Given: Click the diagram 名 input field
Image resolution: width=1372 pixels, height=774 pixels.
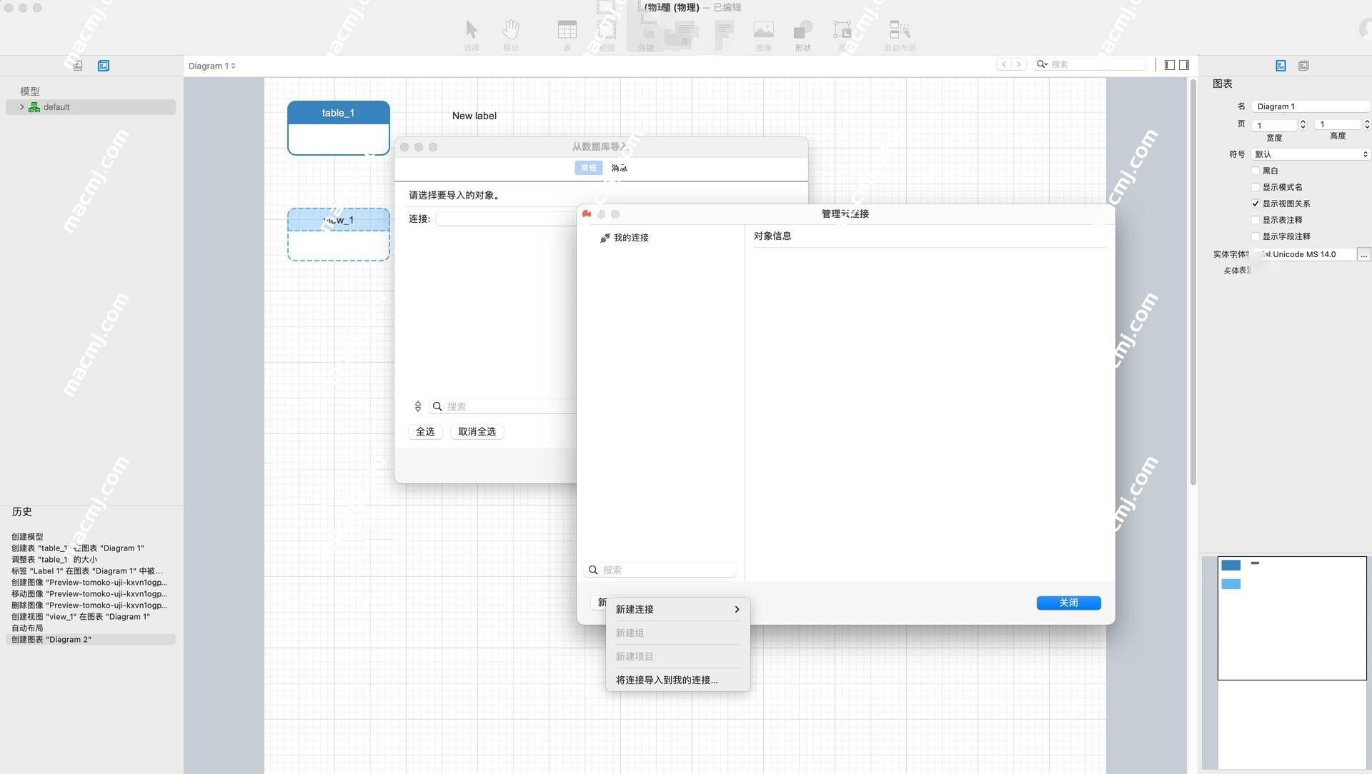Looking at the screenshot, I should click(1311, 106).
